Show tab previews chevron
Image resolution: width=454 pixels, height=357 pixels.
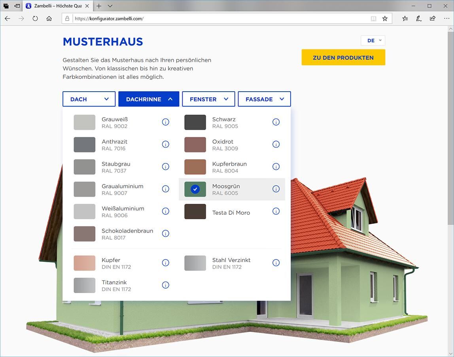tap(110, 6)
